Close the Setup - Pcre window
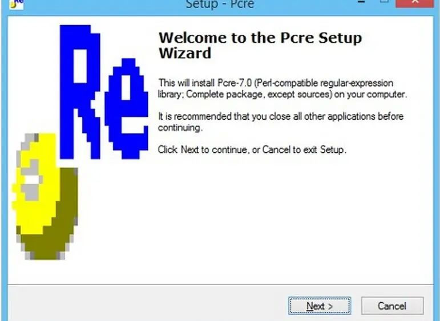The image size is (440, 321). pyautogui.click(x=415, y=2)
